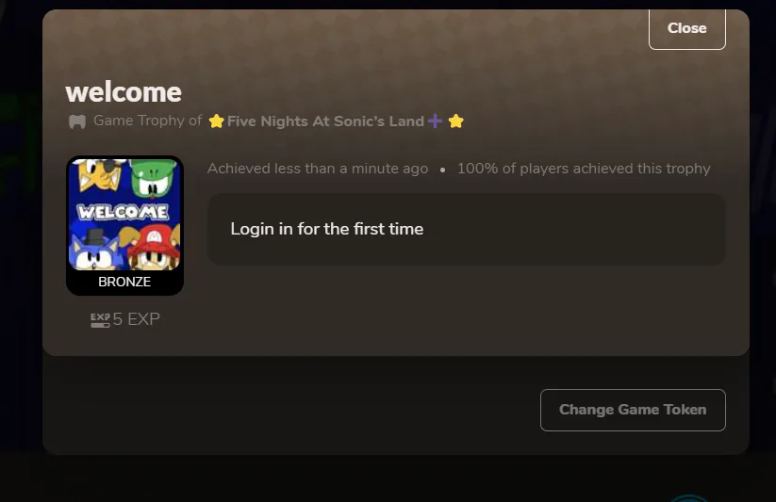The width and height of the screenshot is (776, 502).
Task: Click the '5 EXP' reward text
Action: click(136, 319)
